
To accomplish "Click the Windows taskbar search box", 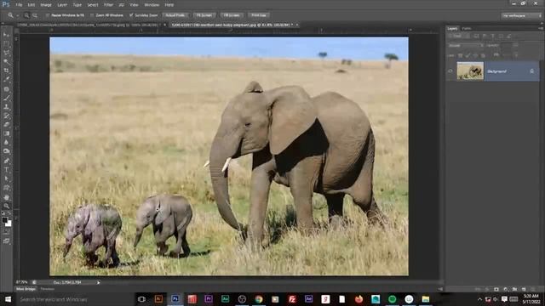I will [x=75, y=299].
